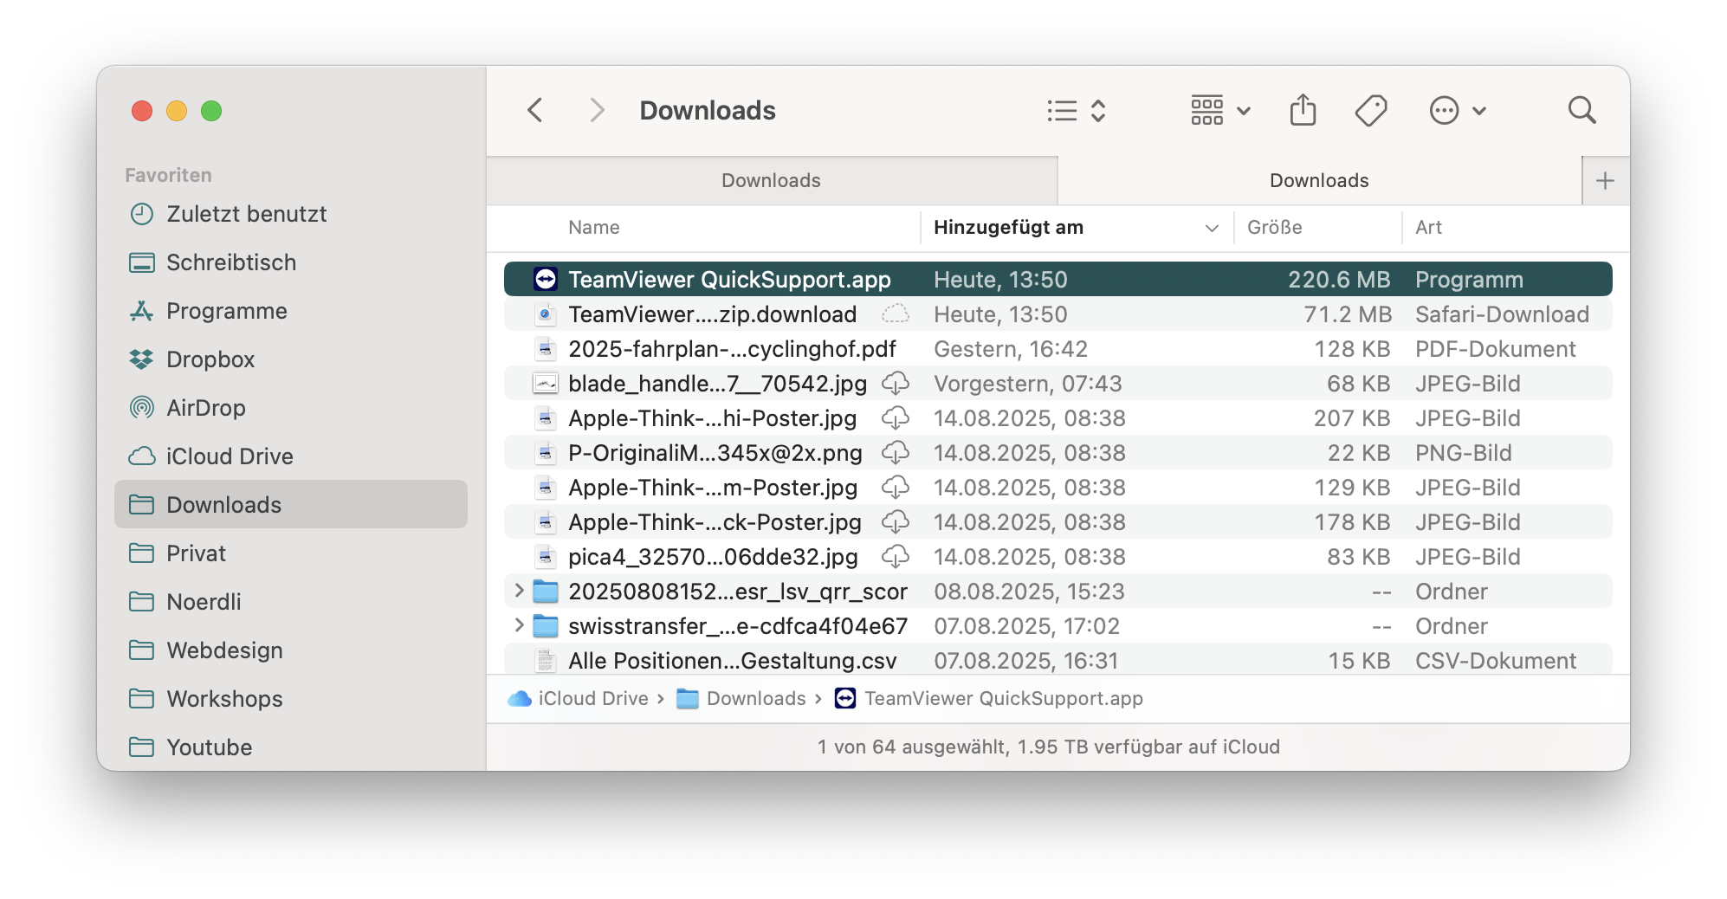Click the swisstransfer folder icon
Viewport: 1727px width, 899px height.
[546, 625]
